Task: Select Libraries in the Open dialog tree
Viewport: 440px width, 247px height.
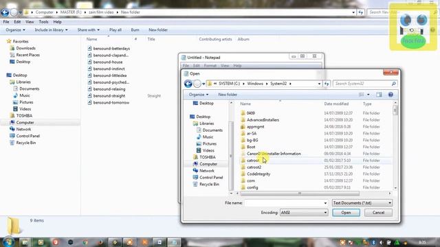Action: coord(207,123)
